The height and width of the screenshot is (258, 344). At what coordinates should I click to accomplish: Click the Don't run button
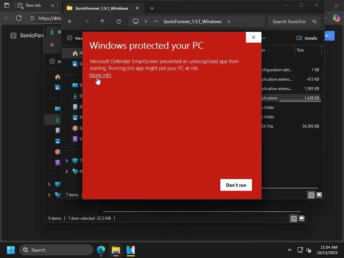[236, 185]
